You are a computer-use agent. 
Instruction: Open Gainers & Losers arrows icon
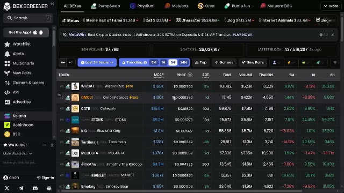(x=7, y=83)
